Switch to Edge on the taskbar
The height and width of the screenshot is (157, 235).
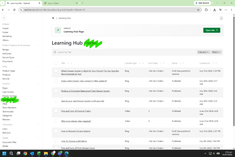tap(66, 153)
